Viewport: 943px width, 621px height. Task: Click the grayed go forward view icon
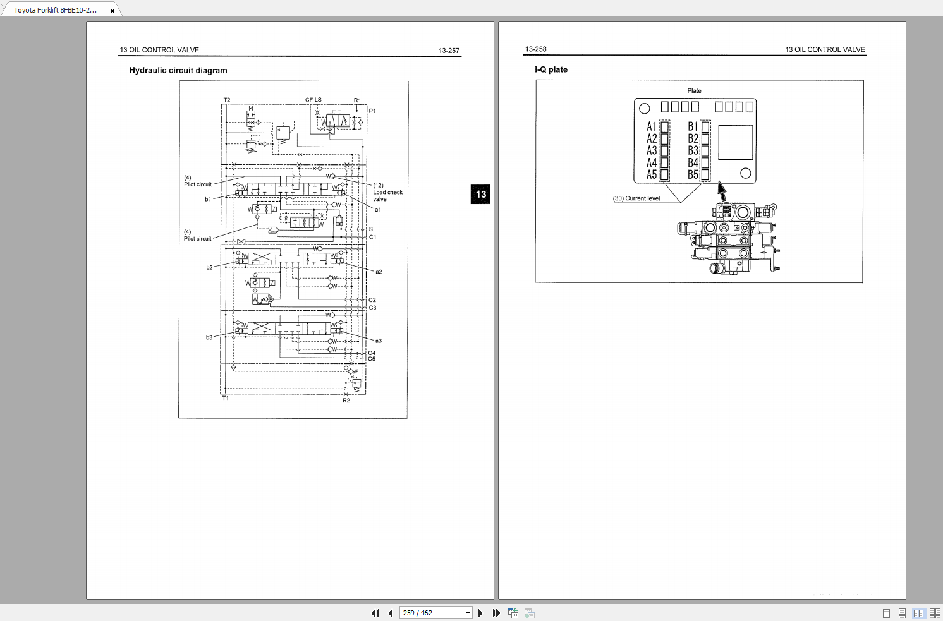pyautogui.click(x=530, y=613)
